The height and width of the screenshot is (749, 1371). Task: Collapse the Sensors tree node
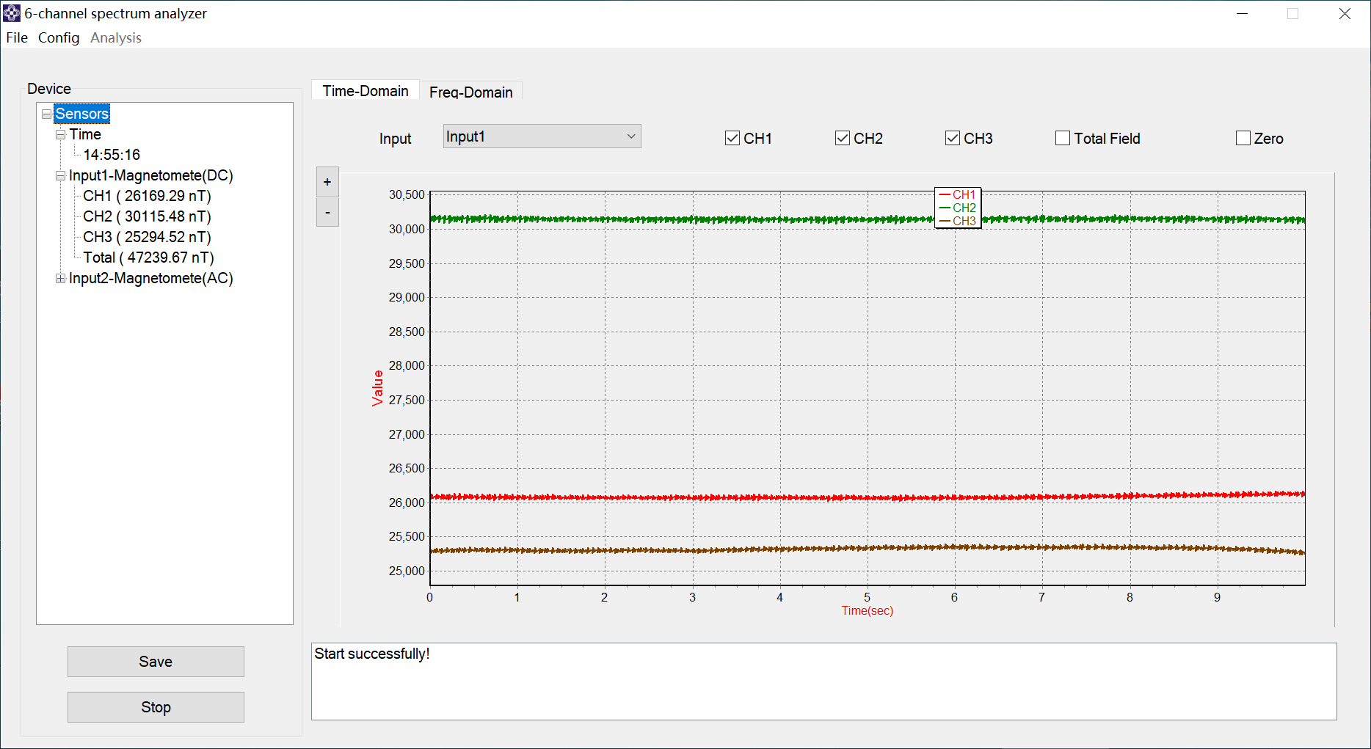(47, 114)
